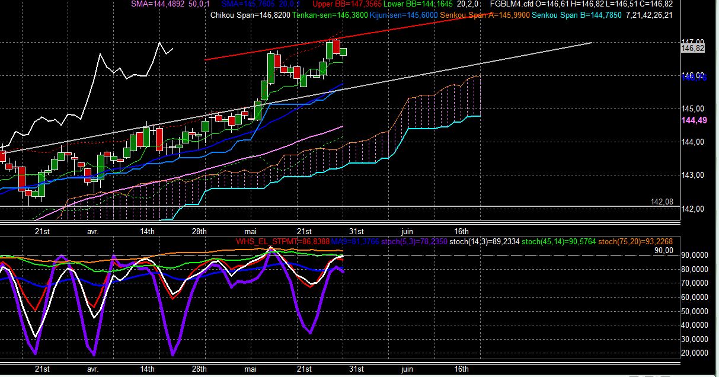Click the pink 144,49 SMA value on axis
This screenshot has height=377, width=719.
click(693, 120)
